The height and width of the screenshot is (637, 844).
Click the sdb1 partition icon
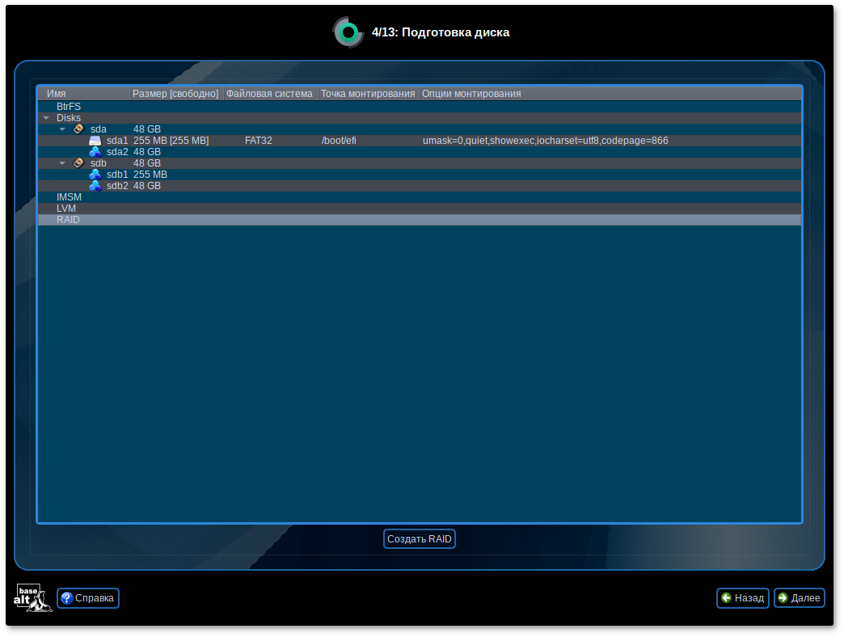95,175
